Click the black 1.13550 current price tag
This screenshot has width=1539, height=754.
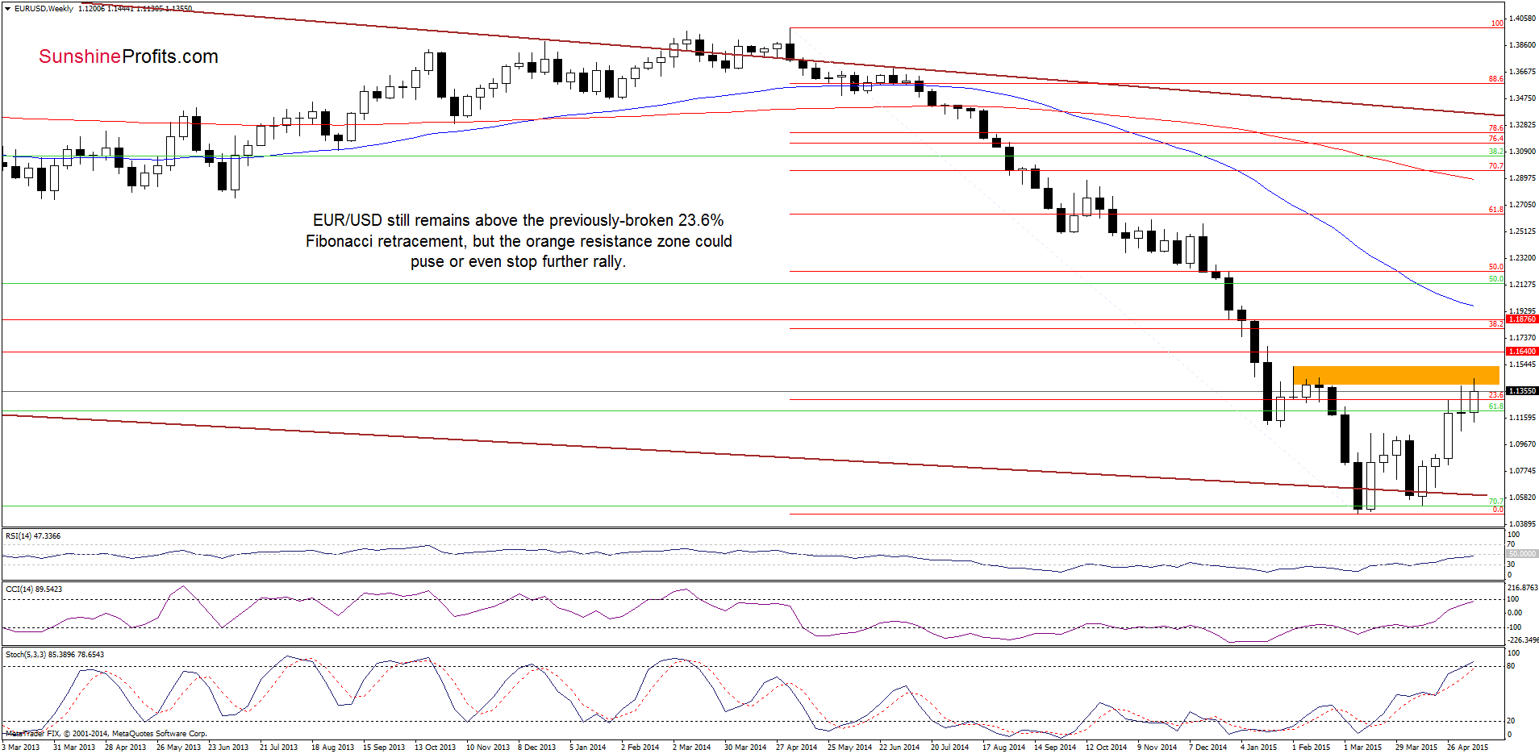pos(1522,391)
